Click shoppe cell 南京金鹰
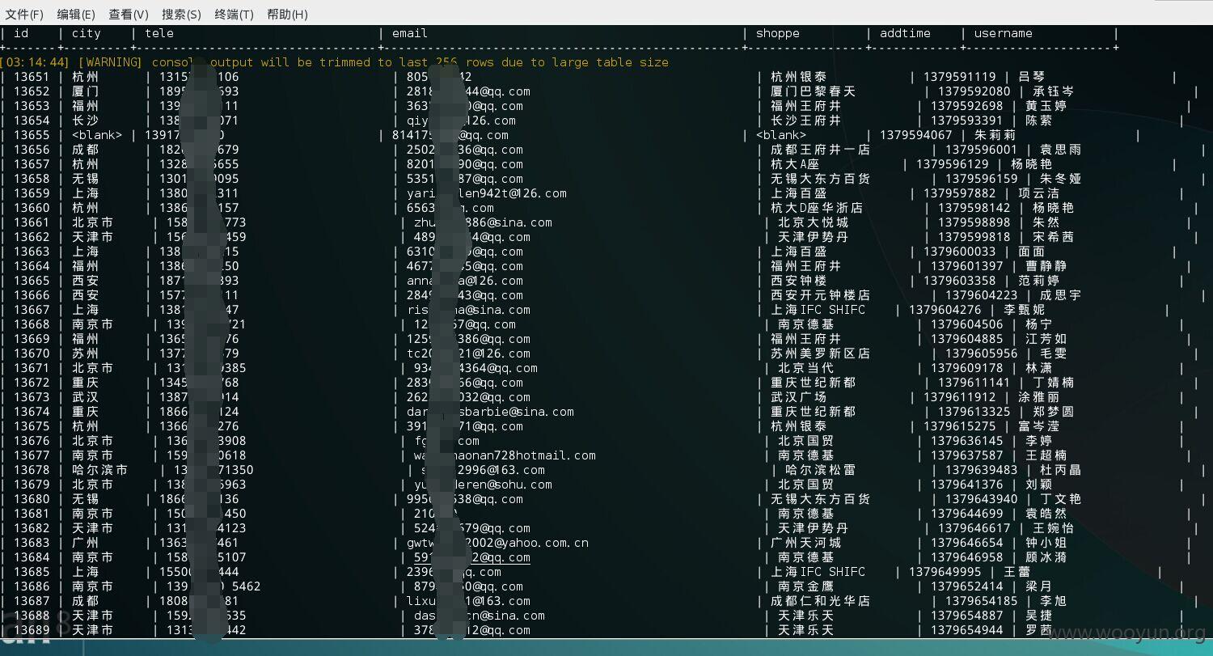The width and height of the screenshot is (1213, 656). [806, 586]
